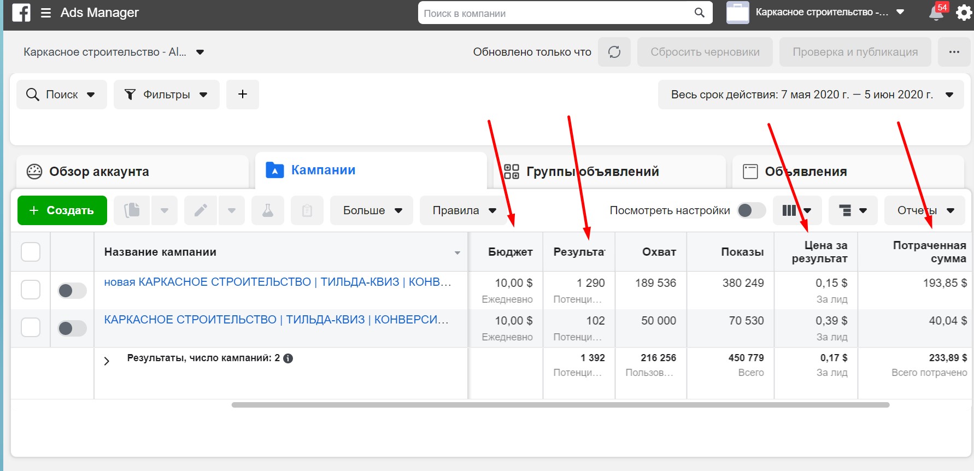This screenshot has width=974, height=471.
Task: Click the green 'Создать' button
Action: coord(62,210)
